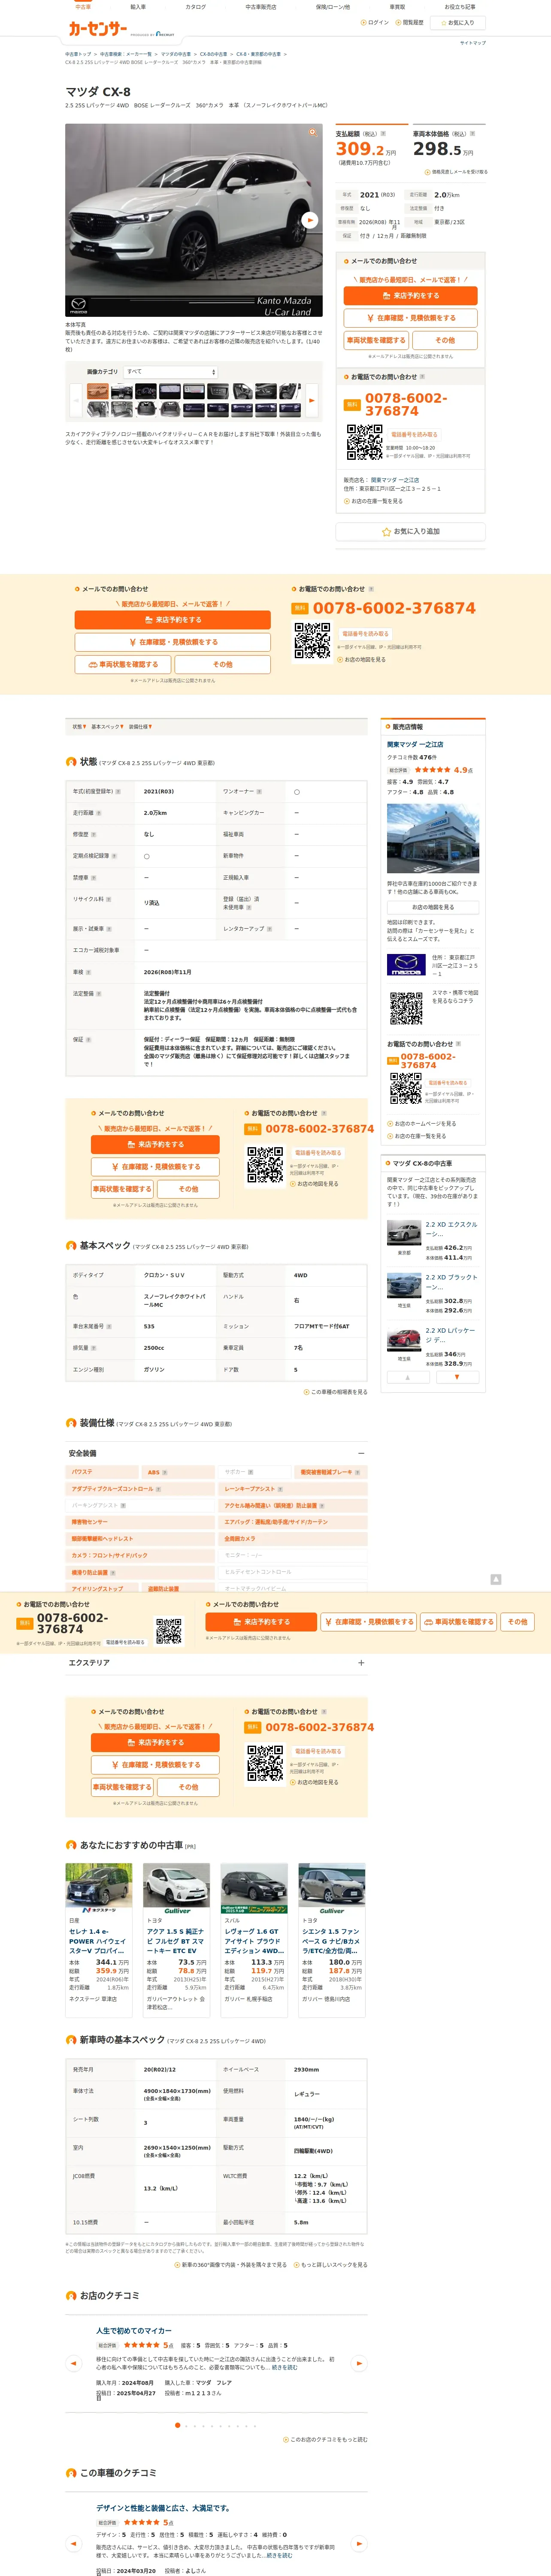Click the magnify icon on main car photo
The image size is (551, 2576).
312,132
